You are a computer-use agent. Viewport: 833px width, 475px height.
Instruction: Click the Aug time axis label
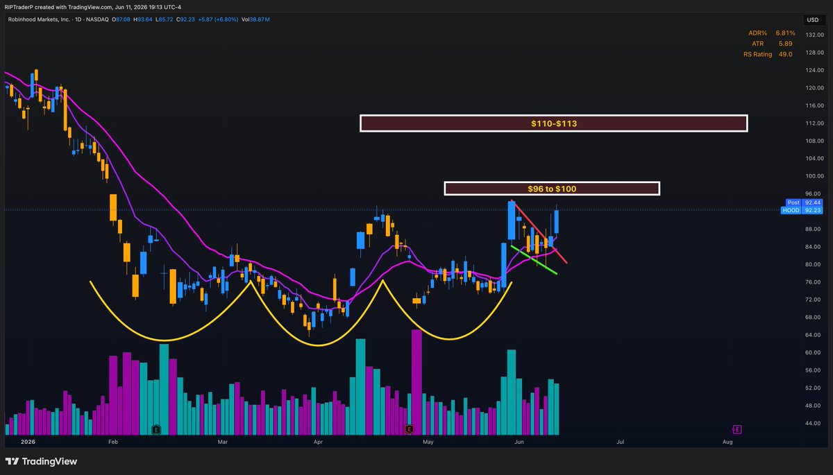pos(727,441)
